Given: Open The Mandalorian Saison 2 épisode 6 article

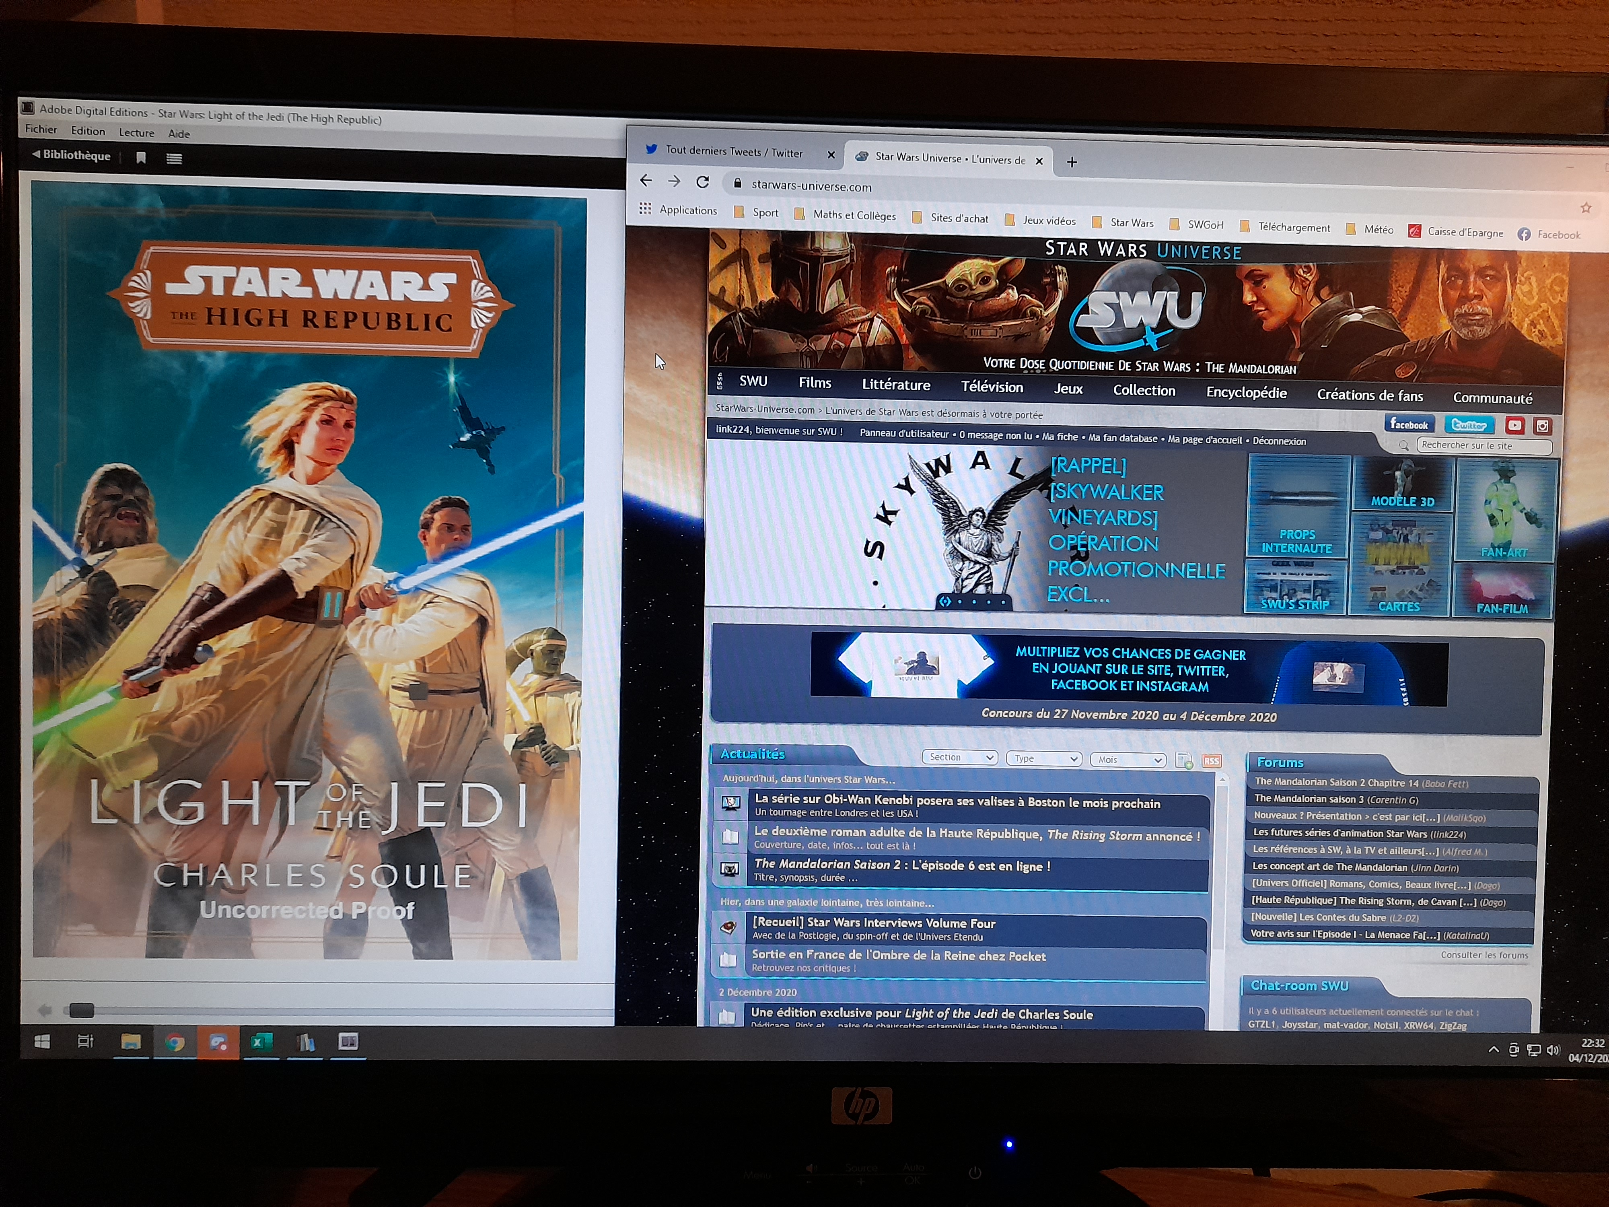Looking at the screenshot, I should [902, 865].
